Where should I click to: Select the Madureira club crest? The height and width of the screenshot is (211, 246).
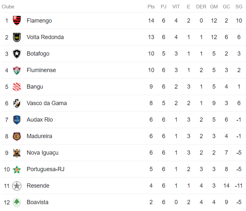17,136
